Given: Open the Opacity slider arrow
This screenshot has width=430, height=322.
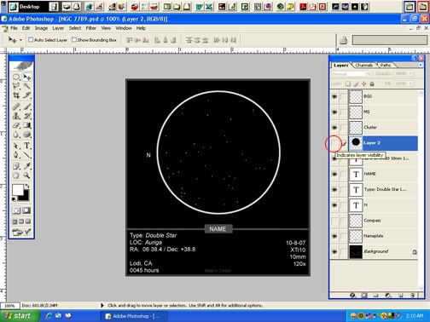Looking at the screenshot, I should pyautogui.click(x=410, y=73).
